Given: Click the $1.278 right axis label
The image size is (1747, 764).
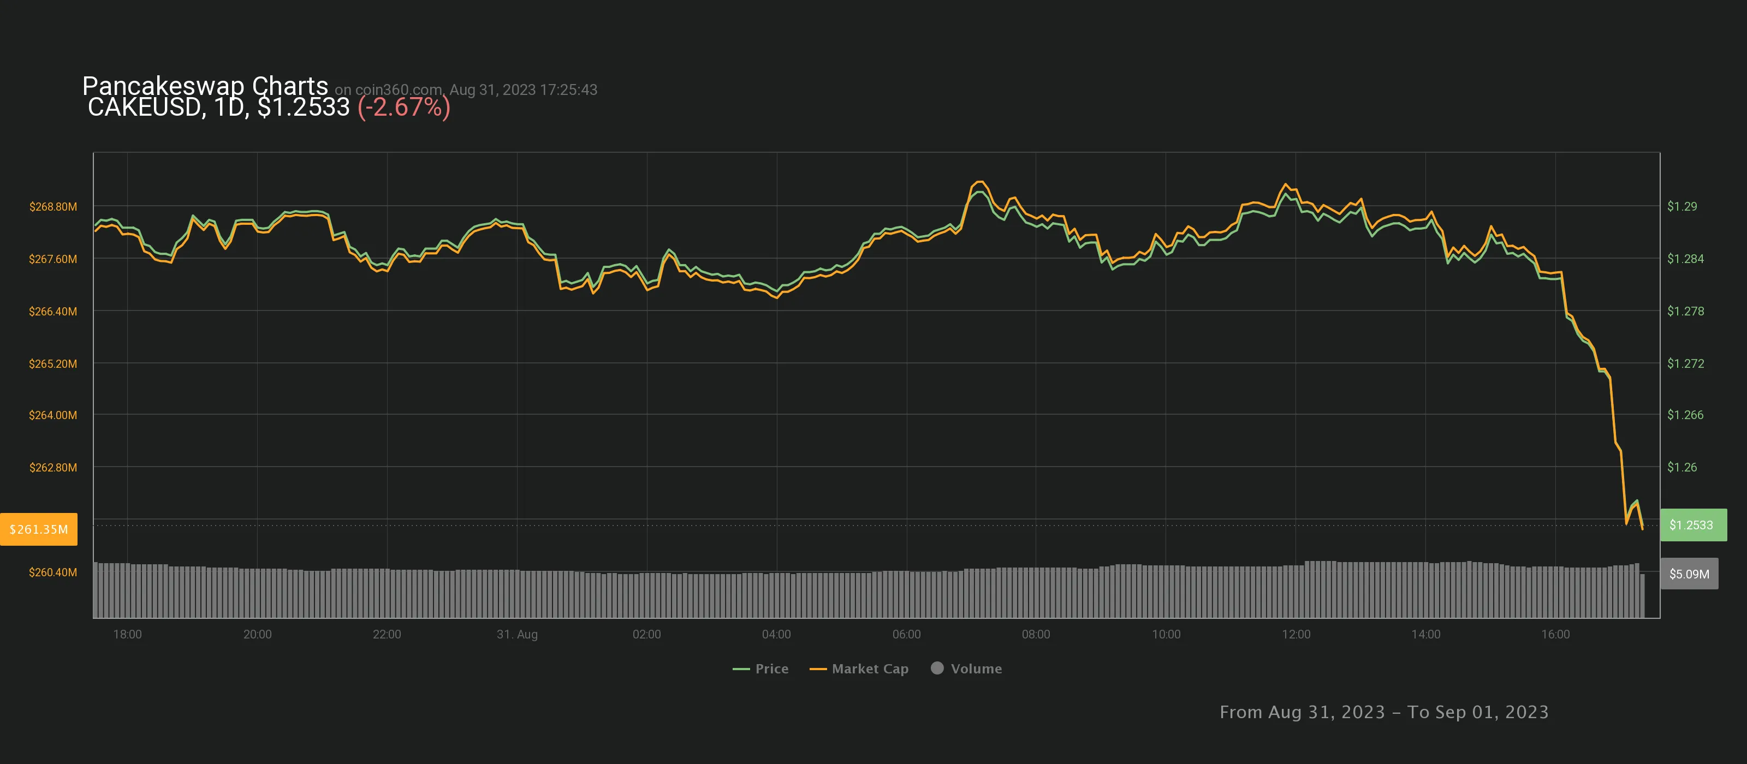Looking at the screenshot, I should click(1685, 311).
